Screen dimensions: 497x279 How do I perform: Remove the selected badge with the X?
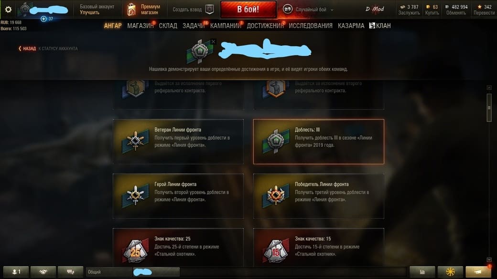213,41
